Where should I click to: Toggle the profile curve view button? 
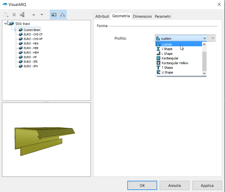[62, 15]
